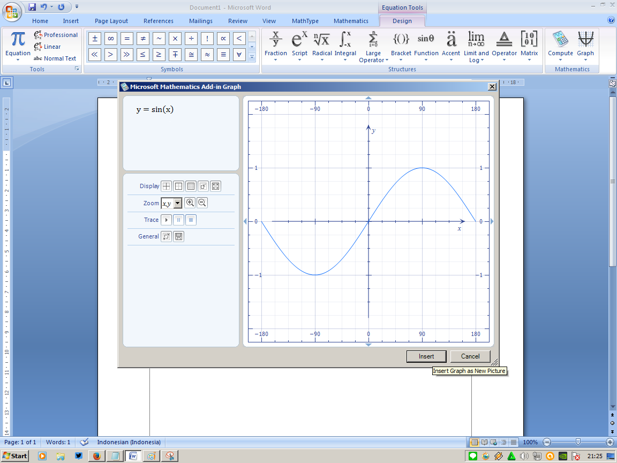This screenshot has width=617, height=463.
Task: Zoom out of the graph
Action: tap(202, 203)
